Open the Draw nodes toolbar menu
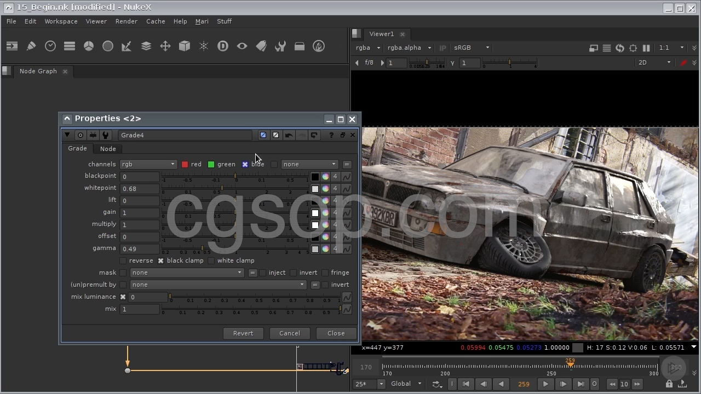 [x=31, y=47]
